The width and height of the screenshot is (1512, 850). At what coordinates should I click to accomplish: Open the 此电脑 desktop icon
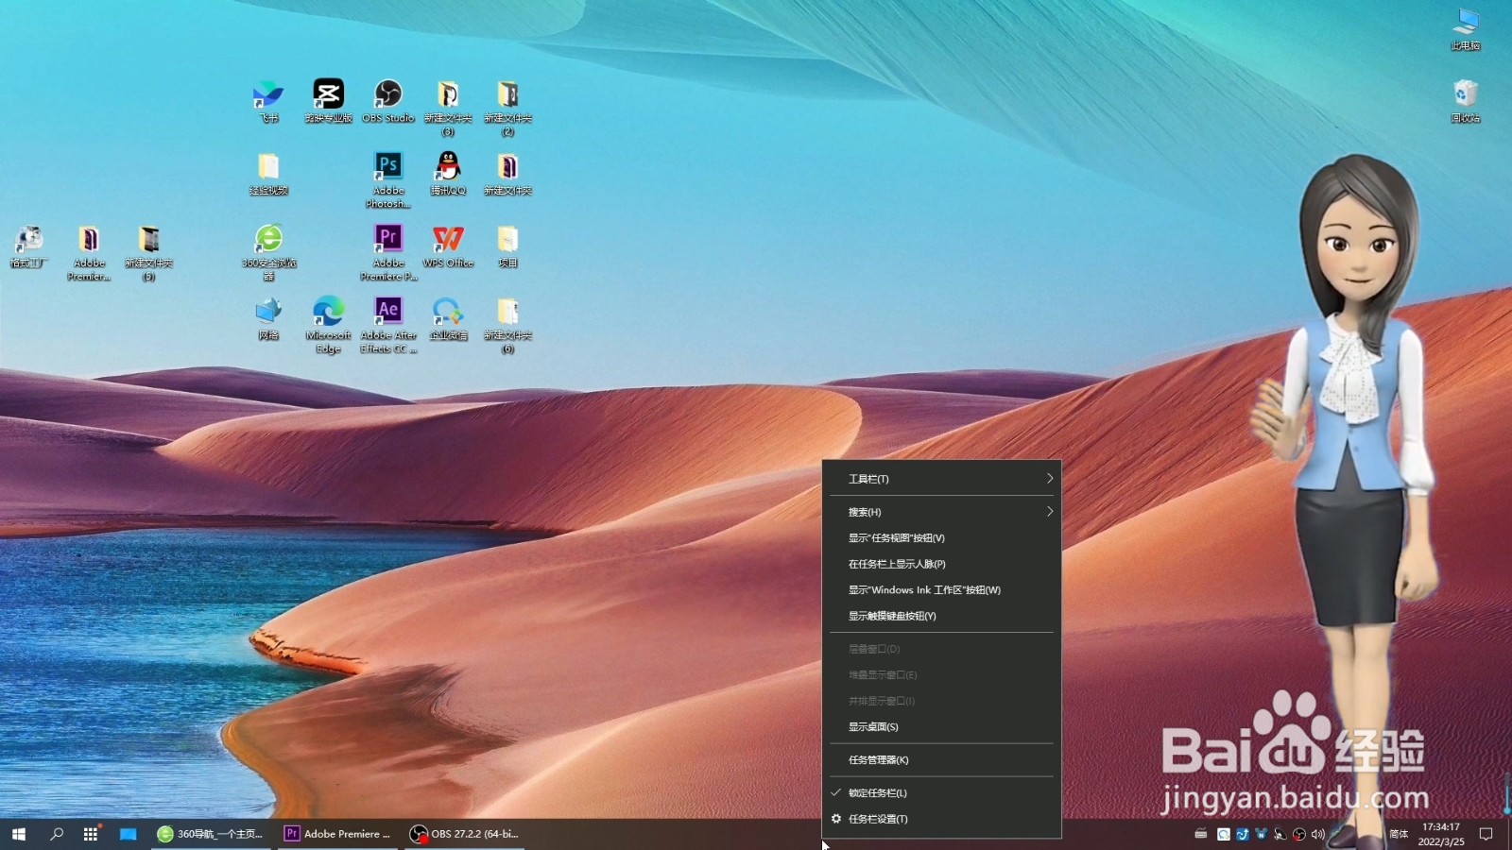click(x=1466, y=28)
